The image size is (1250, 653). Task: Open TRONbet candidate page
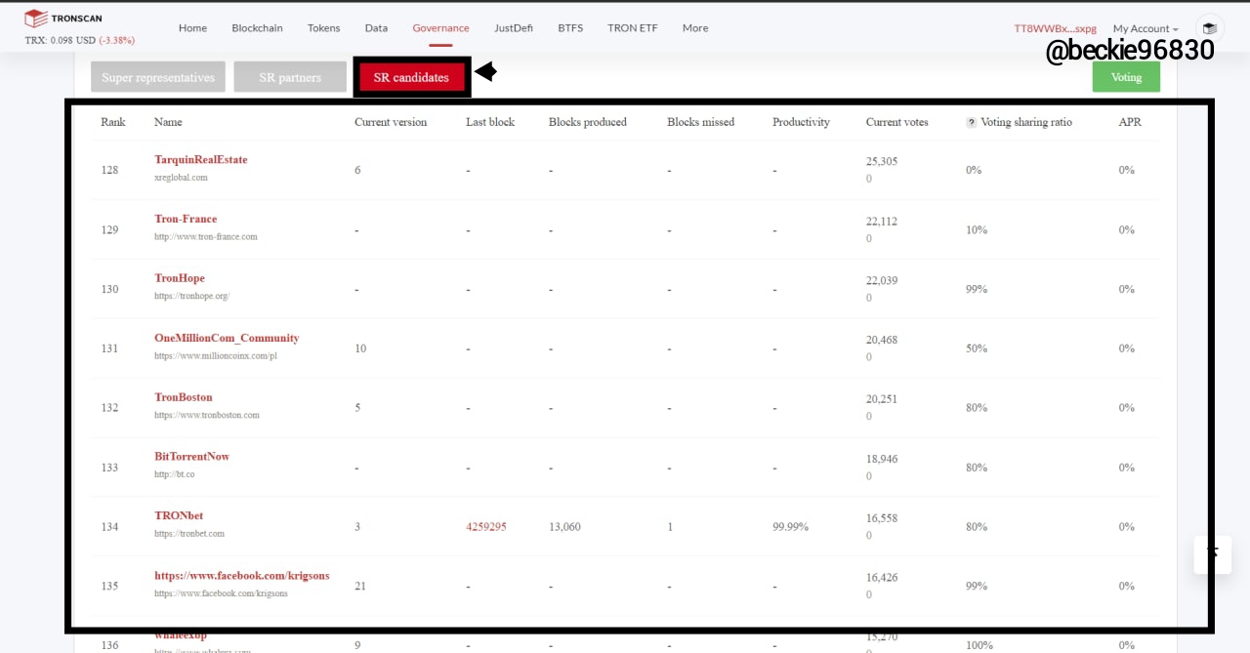click(x=179, y=515)
